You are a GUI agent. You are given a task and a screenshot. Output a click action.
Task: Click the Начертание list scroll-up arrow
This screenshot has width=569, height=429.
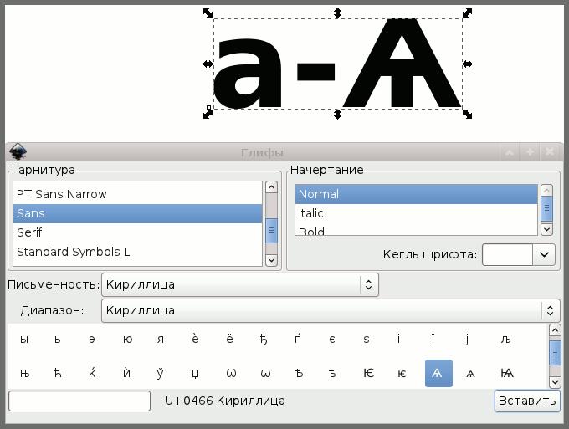(x=546, y=191)
